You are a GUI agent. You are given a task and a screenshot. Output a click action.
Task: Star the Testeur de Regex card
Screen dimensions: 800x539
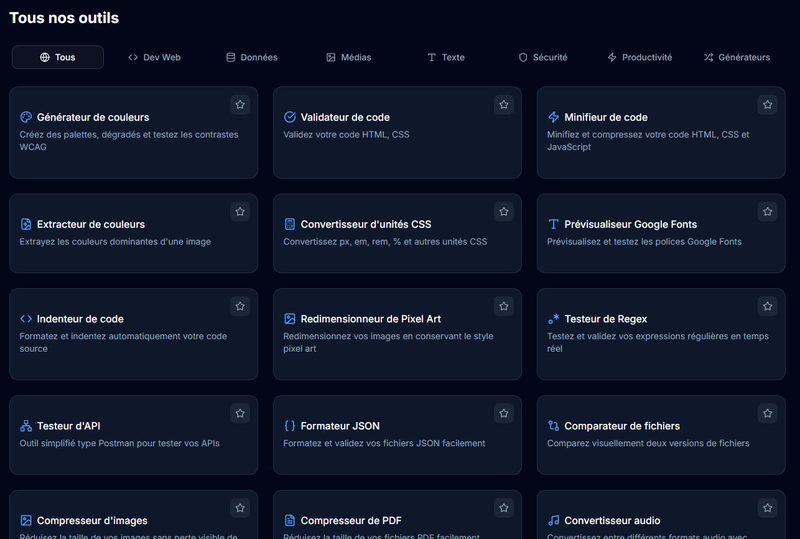coord(768,306)
